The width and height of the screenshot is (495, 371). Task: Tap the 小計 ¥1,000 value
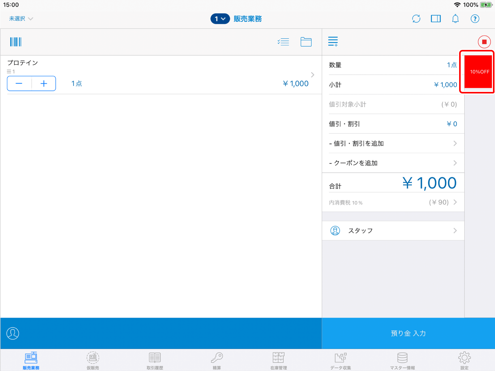(445, 85)
